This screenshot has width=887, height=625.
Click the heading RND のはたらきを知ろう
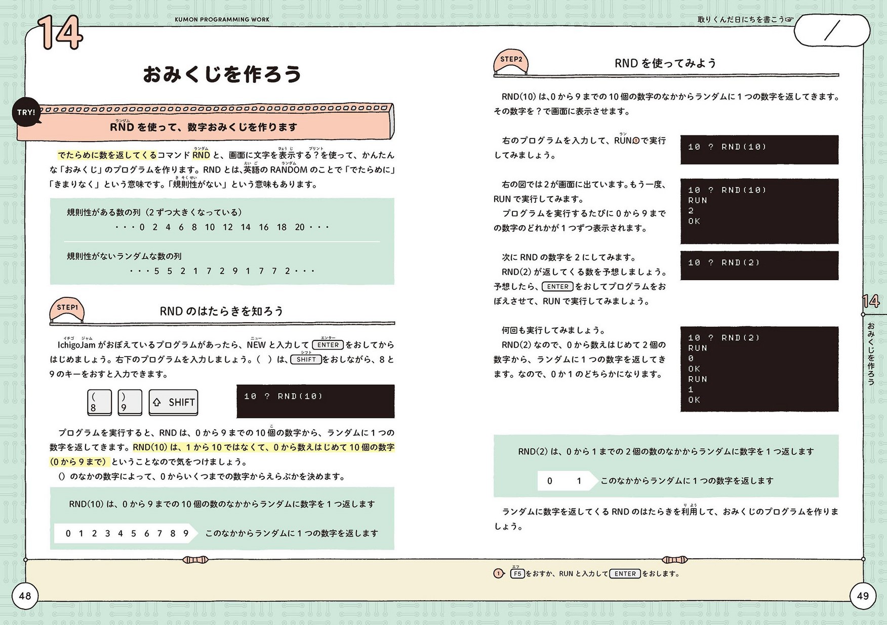(x=222, y=311)
